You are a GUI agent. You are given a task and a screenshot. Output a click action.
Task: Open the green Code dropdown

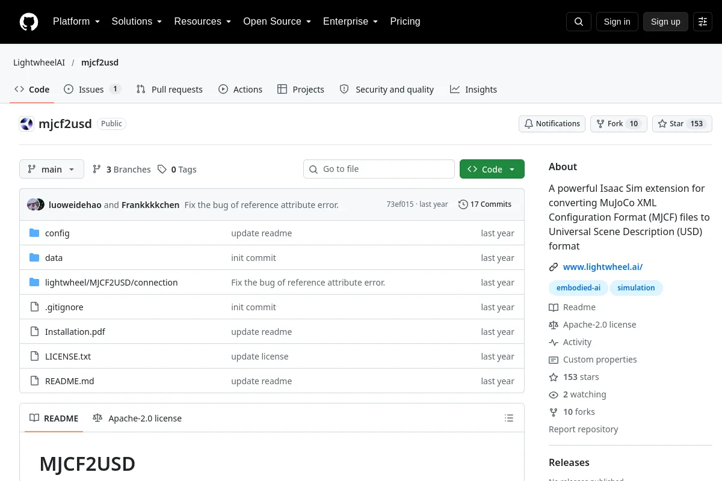pyautogui.click(x=492, y=169)
